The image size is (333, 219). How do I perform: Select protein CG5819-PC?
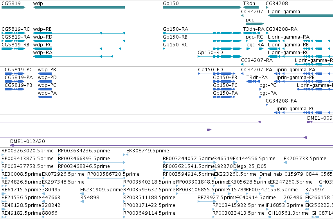coord(14,74)
